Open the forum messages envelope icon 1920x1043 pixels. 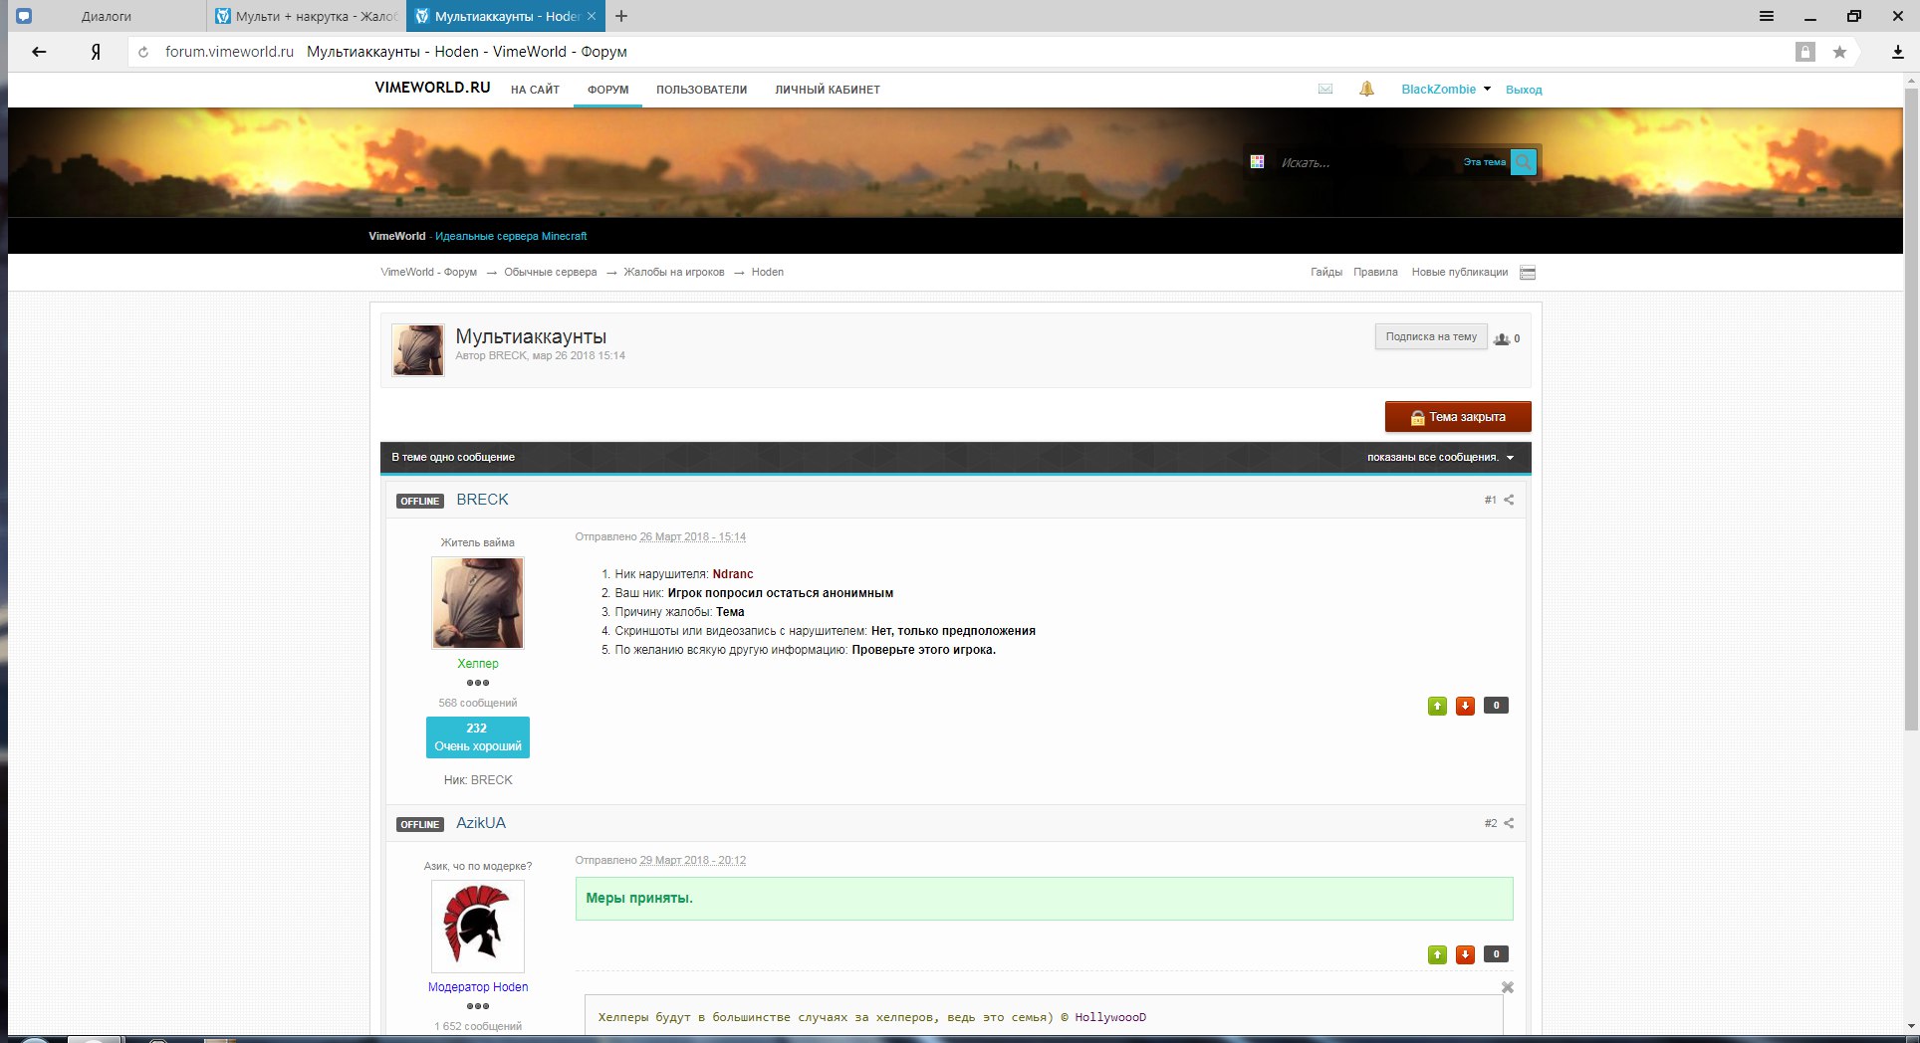point(1325,89)
